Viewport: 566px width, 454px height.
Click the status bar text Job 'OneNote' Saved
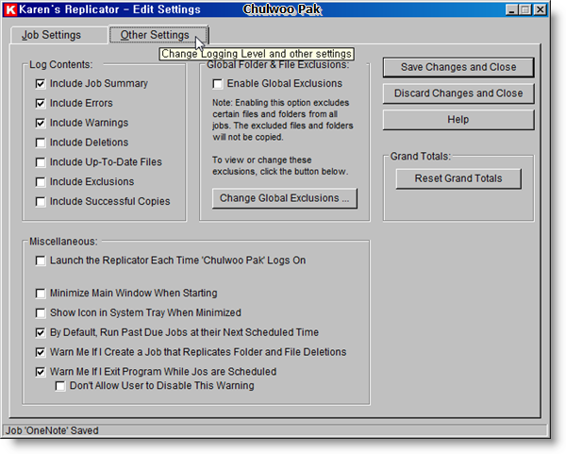52,430
